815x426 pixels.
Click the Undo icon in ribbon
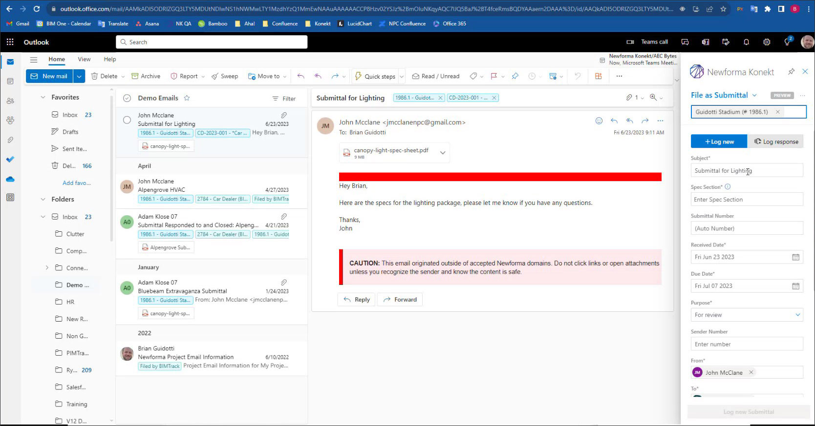pyautogui.click(x=578, y=76)
